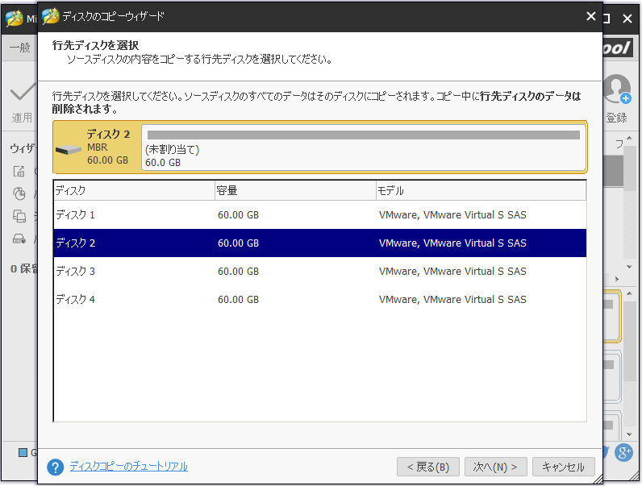Click the first wizard sidebar icon
The image size is (642, 486).
click(19, 171)
